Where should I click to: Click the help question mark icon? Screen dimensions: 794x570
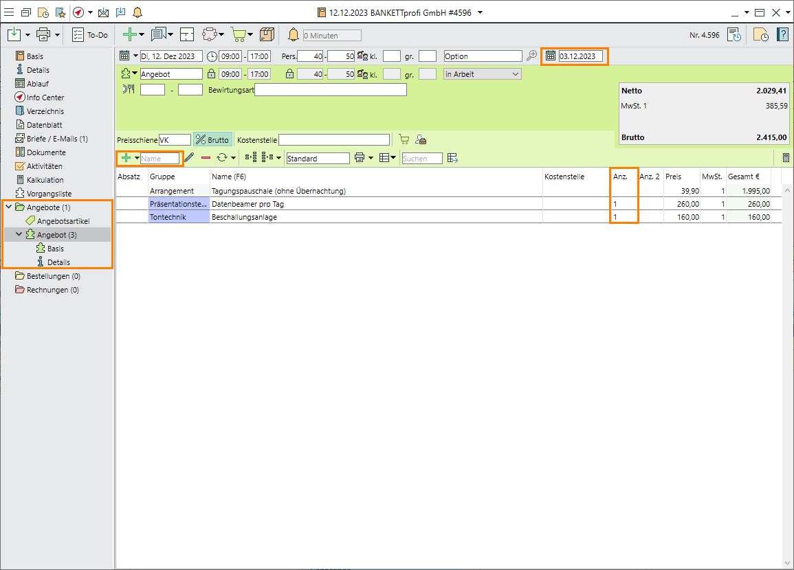782,35
